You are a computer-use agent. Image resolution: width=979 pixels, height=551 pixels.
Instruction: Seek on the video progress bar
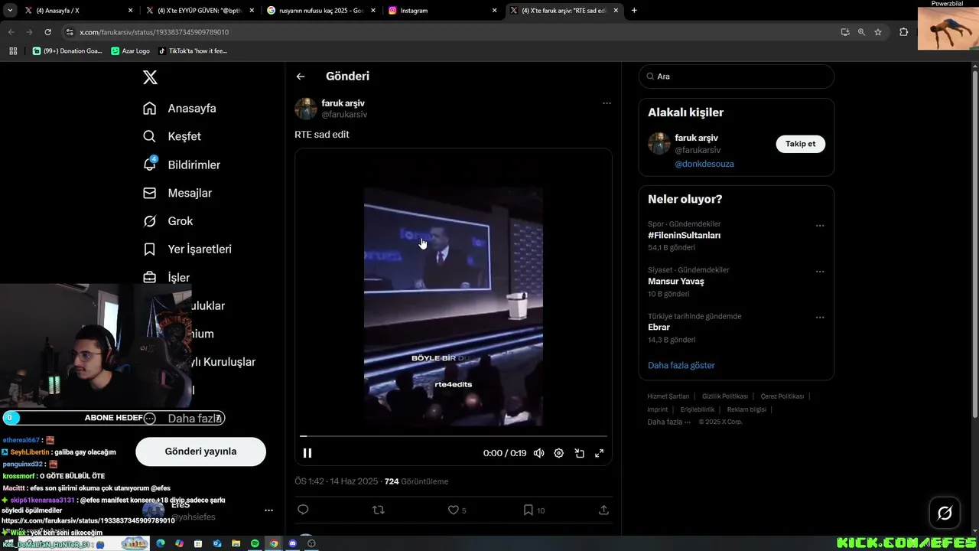(x=454, y=436)
